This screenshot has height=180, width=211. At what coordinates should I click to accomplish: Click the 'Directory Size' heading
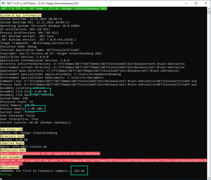point(12,136)
